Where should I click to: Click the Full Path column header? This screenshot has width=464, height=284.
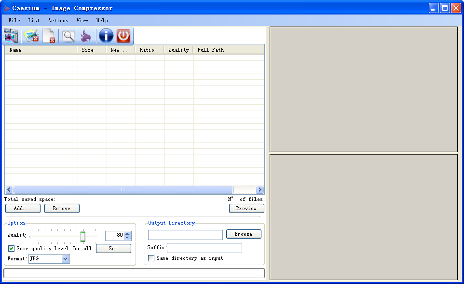tap(229, 50)
